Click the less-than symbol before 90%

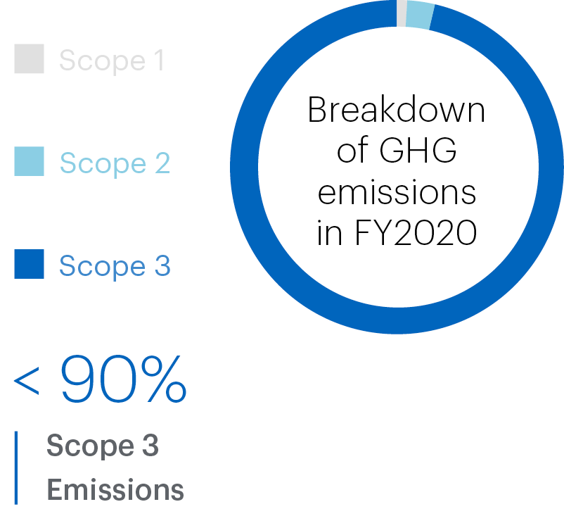27,382
